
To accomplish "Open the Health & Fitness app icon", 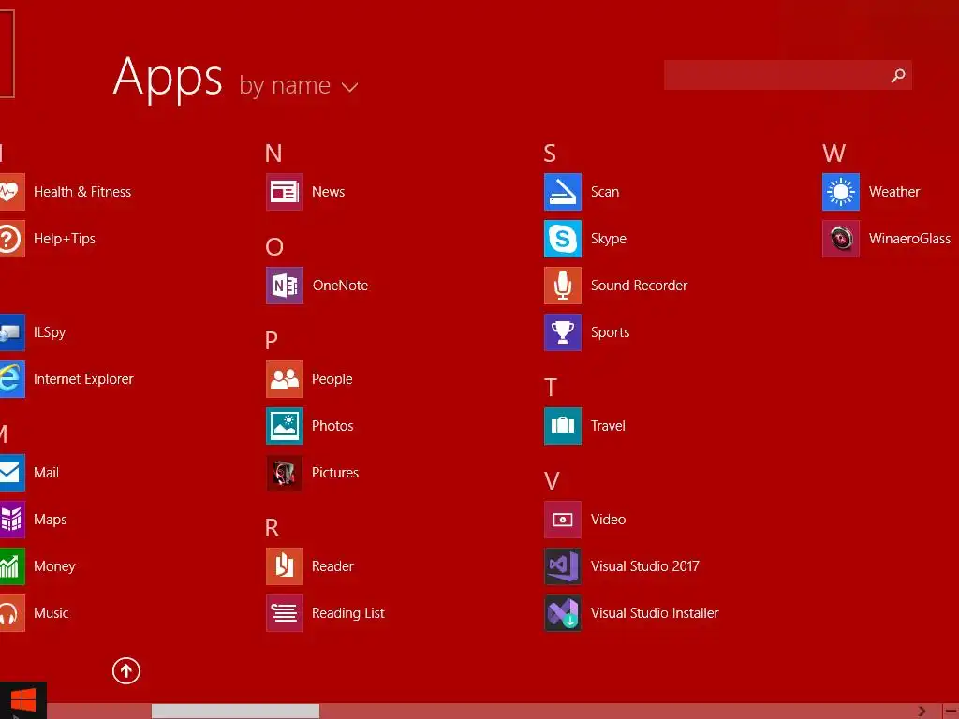I will pyautogui.click(x=12, y=192).
